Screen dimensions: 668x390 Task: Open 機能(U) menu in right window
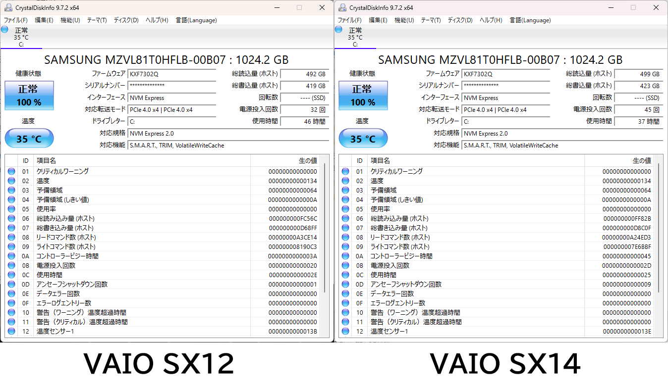pos(403,20)
